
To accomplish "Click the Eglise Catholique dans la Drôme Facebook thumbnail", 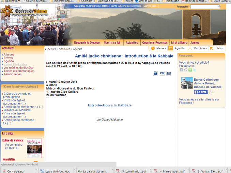I will click(x=187, y=83).
